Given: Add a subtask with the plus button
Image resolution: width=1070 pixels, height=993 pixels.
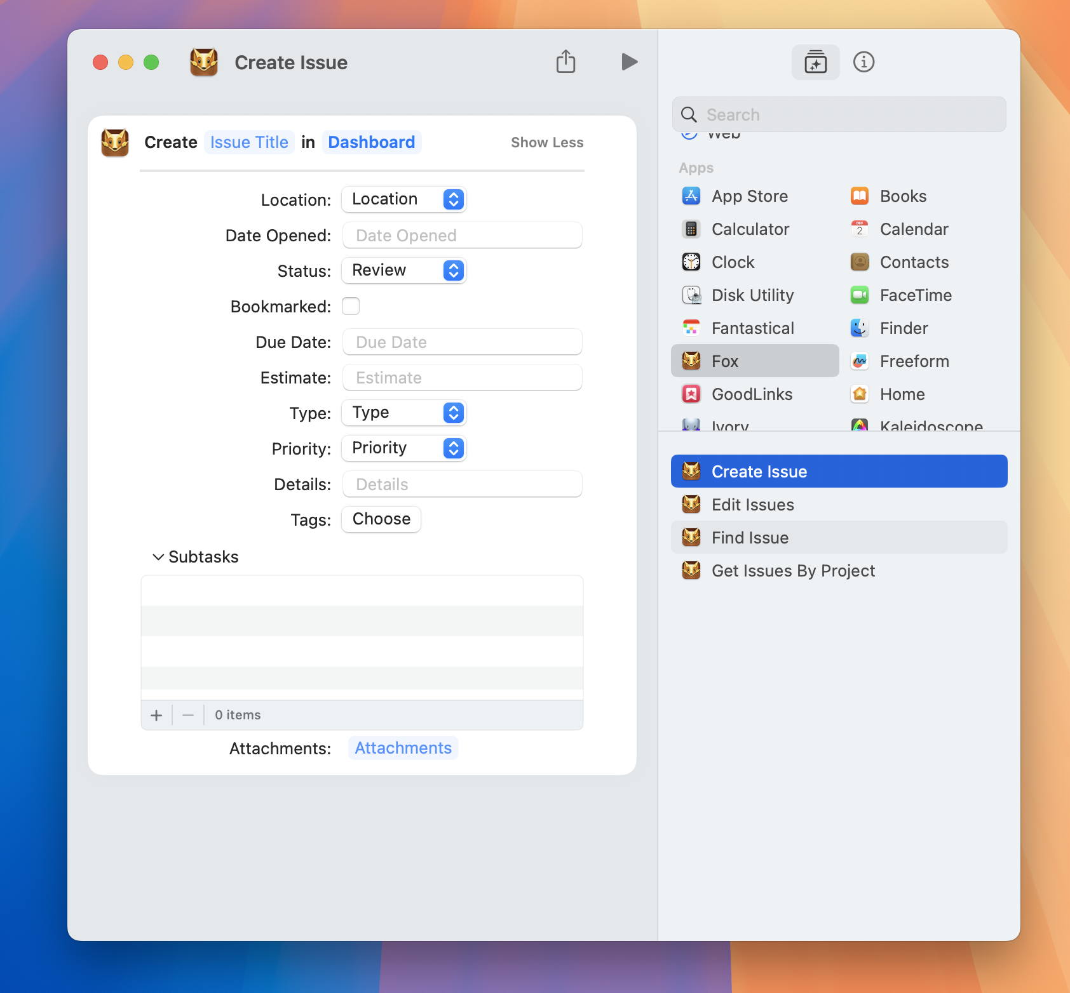Looking at the screenshot, I should point(156,716).
